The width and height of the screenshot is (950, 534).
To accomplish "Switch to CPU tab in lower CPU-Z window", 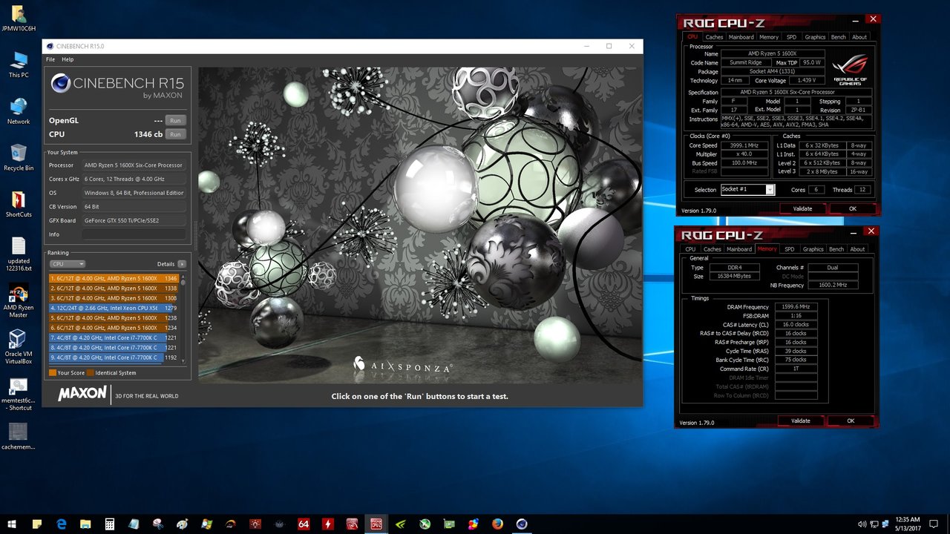I will click(x=691, y=249).
